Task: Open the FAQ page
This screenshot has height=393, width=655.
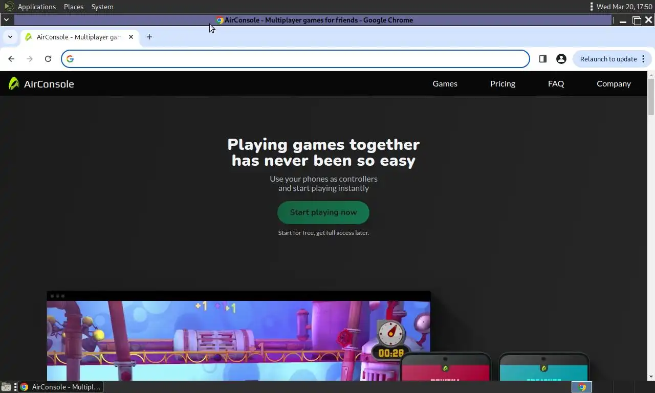Action: [556, 83]
